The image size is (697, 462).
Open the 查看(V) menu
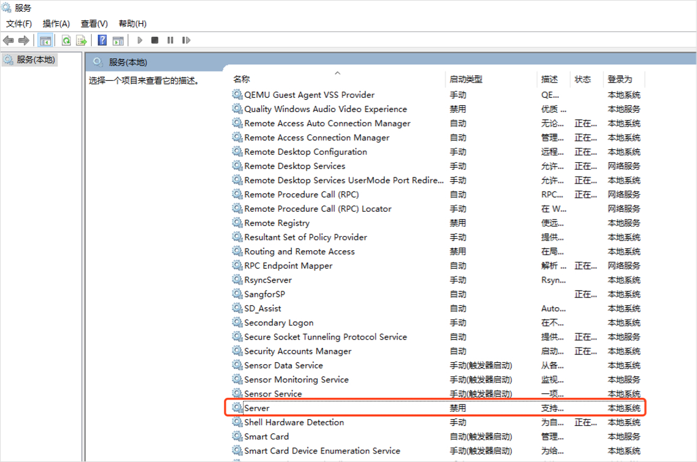tap(94, 24)
